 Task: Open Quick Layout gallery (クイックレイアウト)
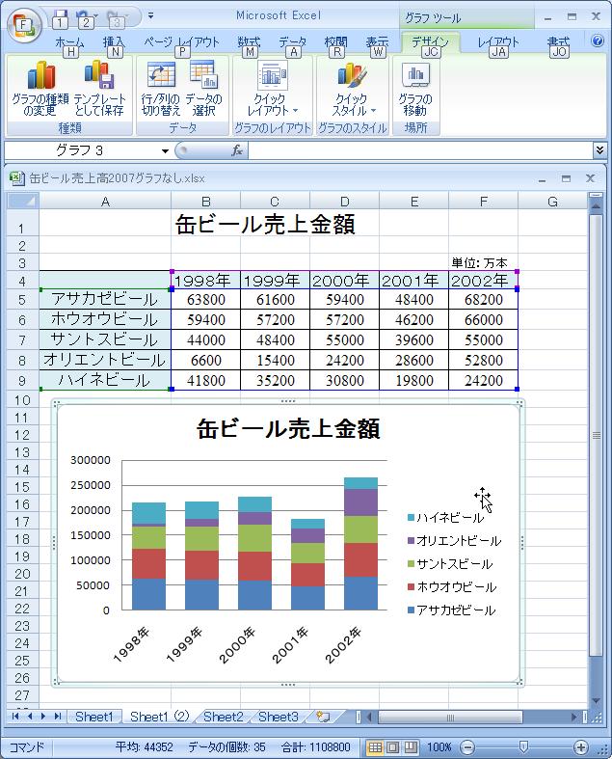point(273,89)
